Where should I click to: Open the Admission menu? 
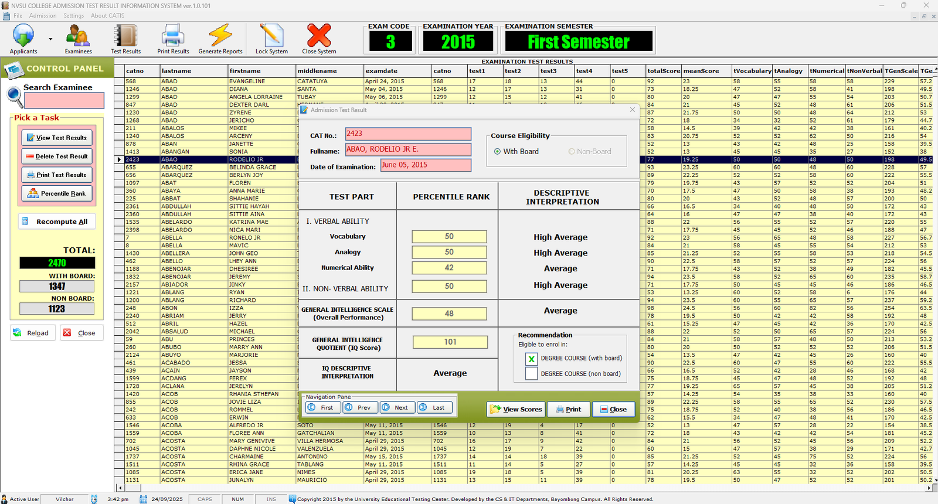coord(43,16)
